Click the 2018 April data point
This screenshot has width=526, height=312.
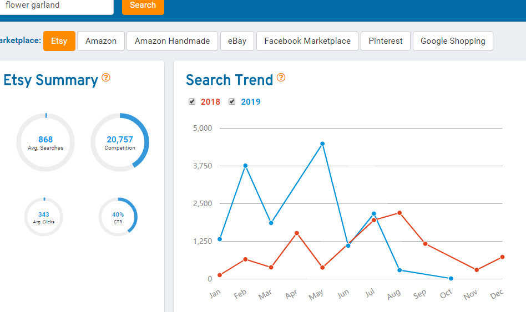click(297, 233)
